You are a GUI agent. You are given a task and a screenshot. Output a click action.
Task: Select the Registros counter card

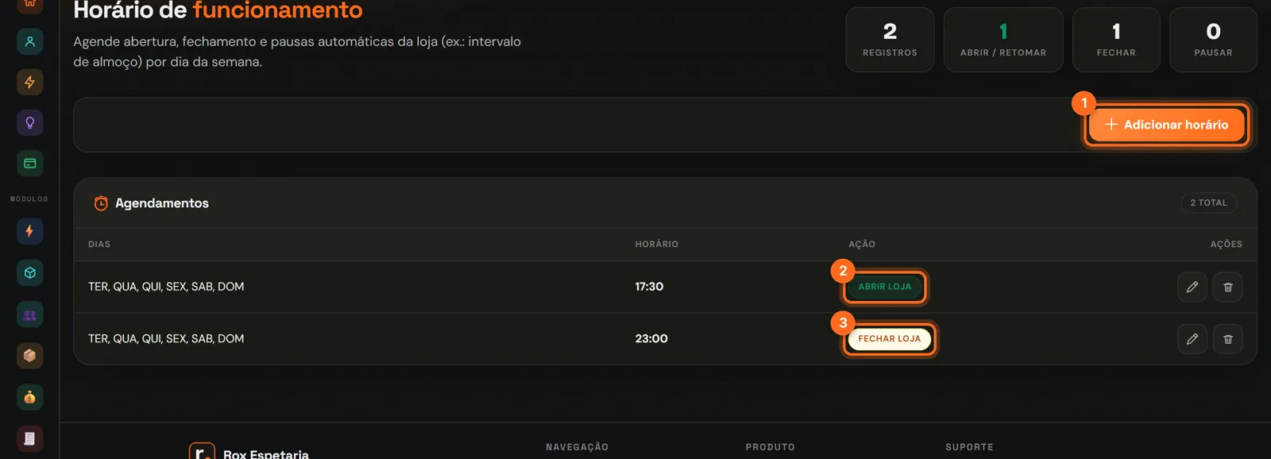point(890,40)
